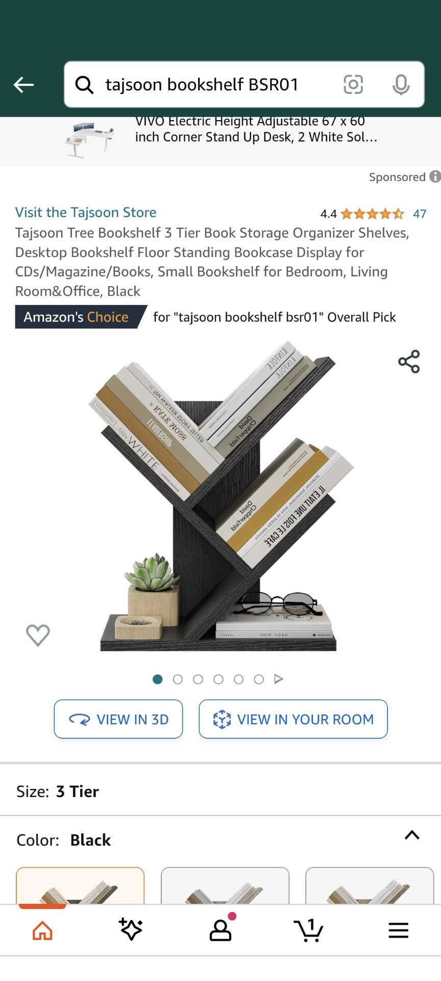Open the hamburger menu icon
This screenshot has width=441, height=981.
(398, 930)
